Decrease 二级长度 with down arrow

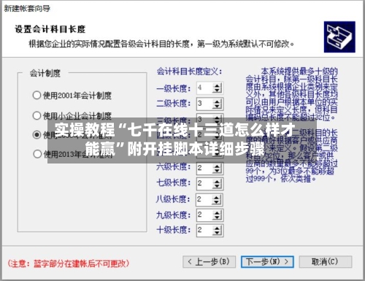pyautogui.click(x=217, y=107)
